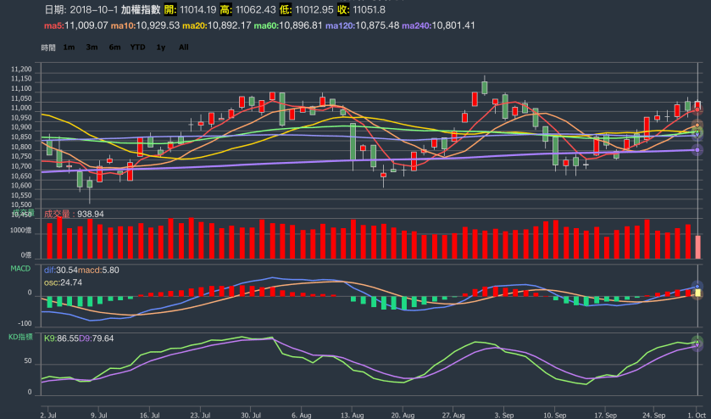Set range to YTD
The width and height of the screenshot is (711, 419).
coord(137,47)
